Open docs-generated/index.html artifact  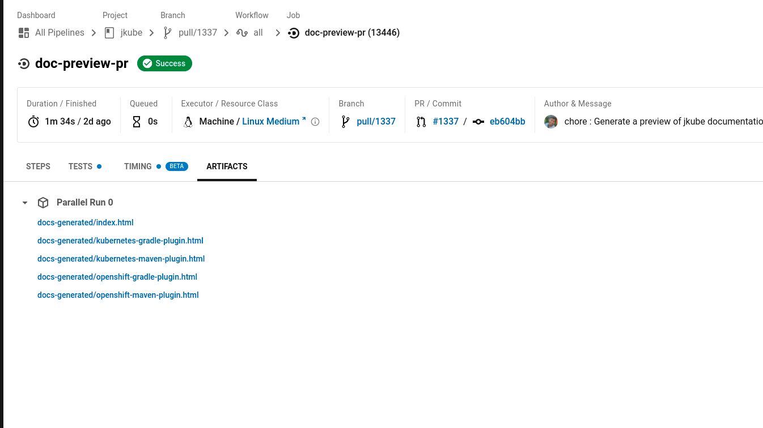(x=85, y=222)
